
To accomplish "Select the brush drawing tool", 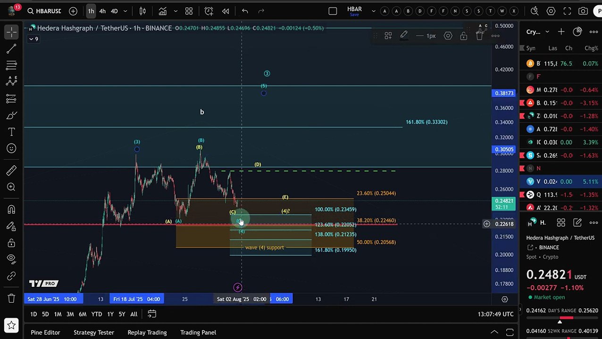I will click(x=12, y=115).
